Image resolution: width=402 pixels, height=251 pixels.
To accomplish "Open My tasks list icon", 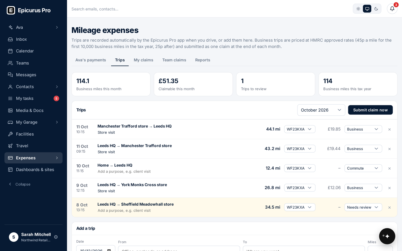I will point(10,98).
